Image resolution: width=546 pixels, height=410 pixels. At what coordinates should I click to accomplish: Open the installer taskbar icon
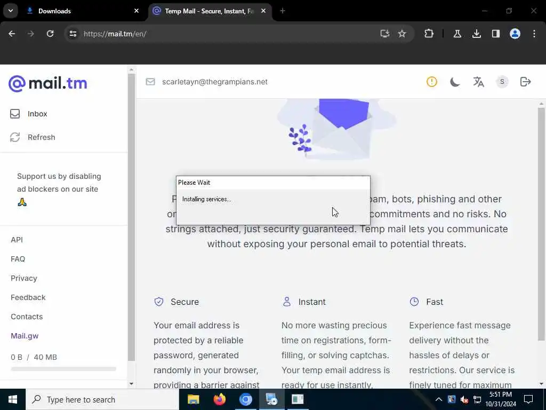pos(271,399)
